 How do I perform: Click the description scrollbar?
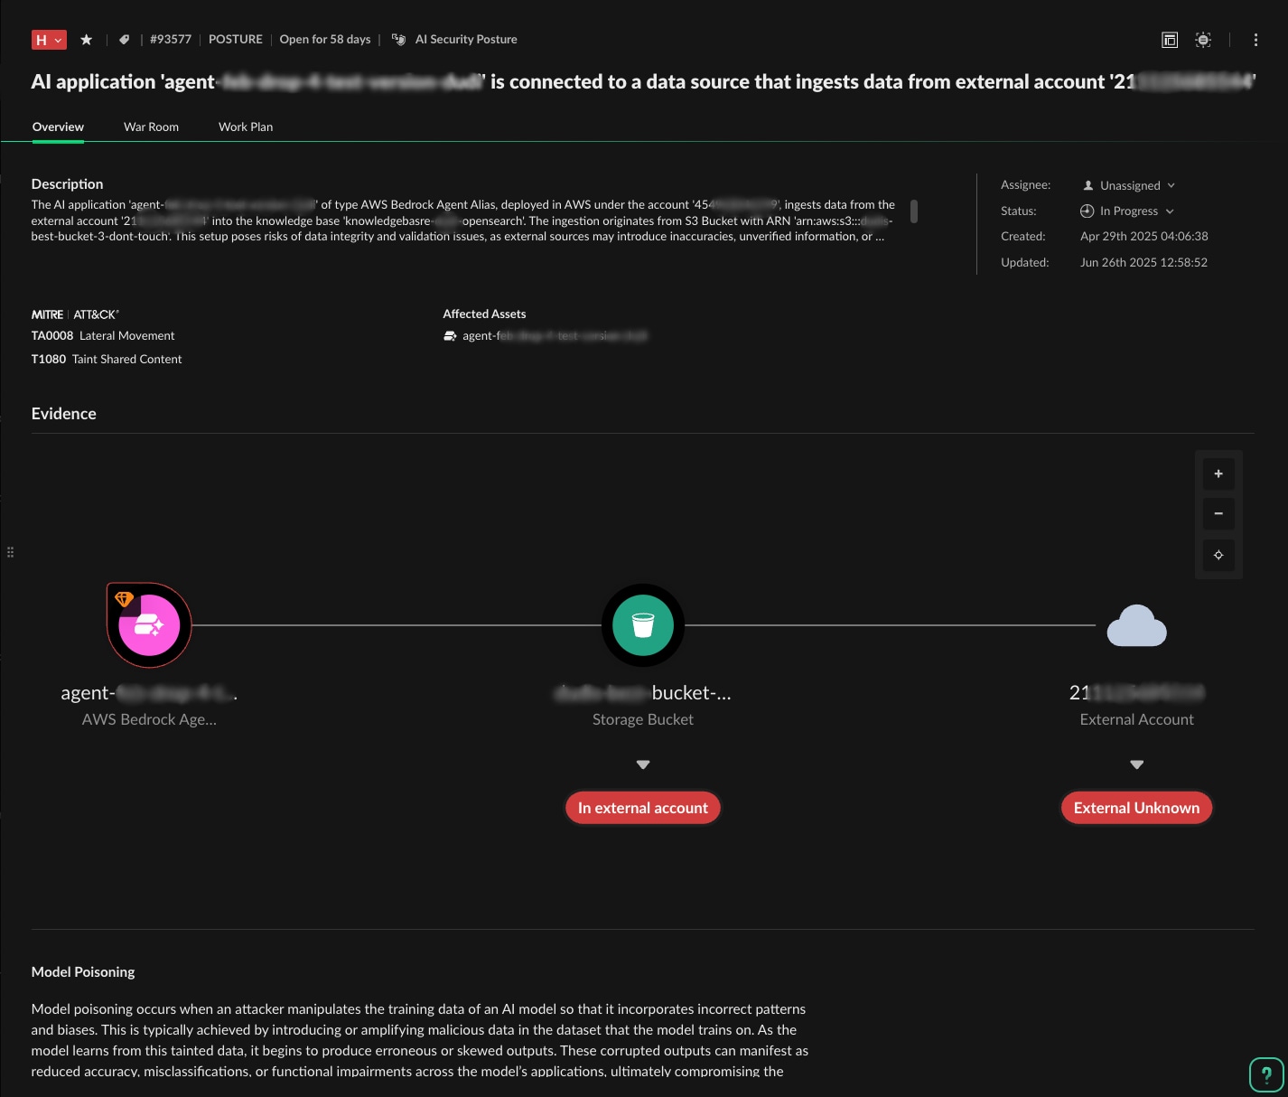pyautogui.click(x=914, y=211)
